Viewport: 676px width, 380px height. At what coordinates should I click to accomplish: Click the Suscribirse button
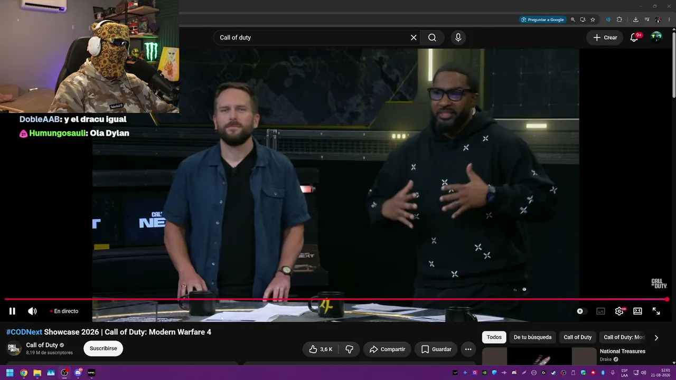point(103,348)
